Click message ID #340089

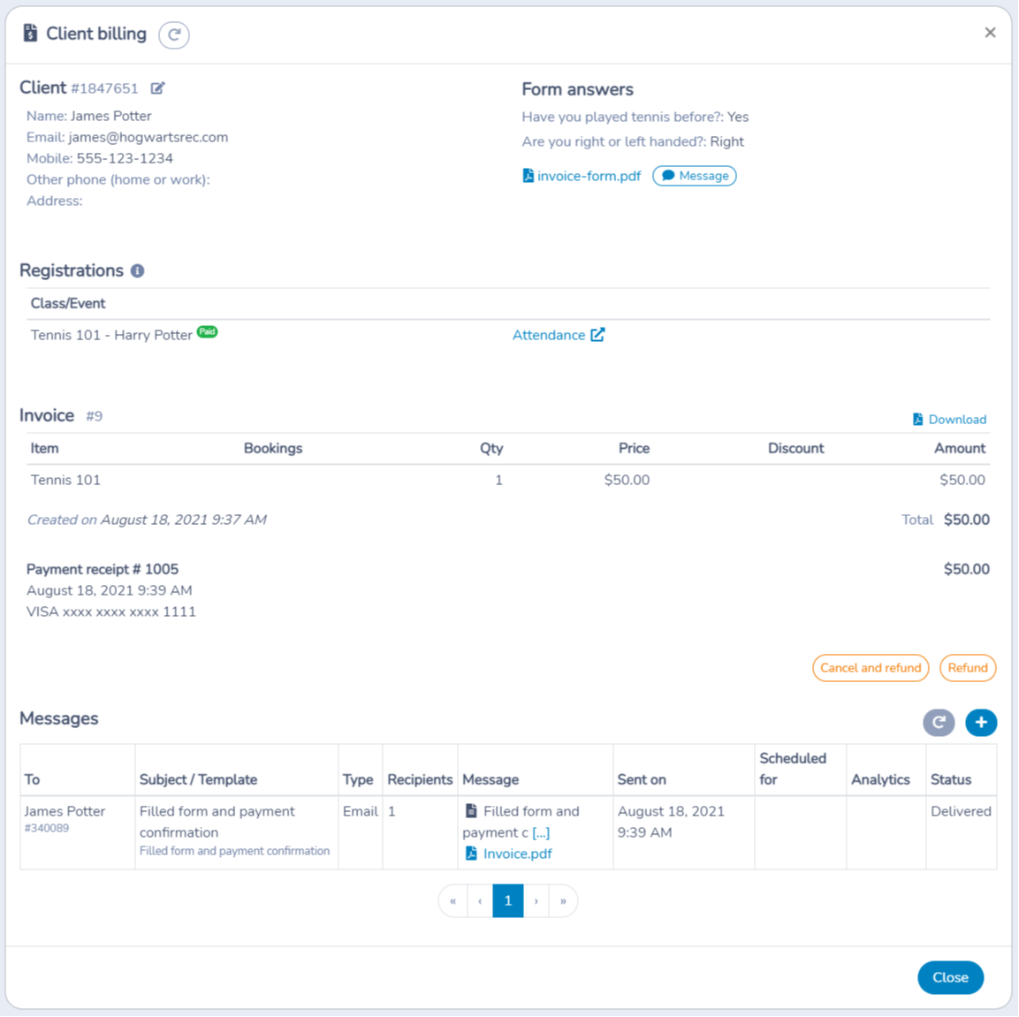tap(47, 828)
